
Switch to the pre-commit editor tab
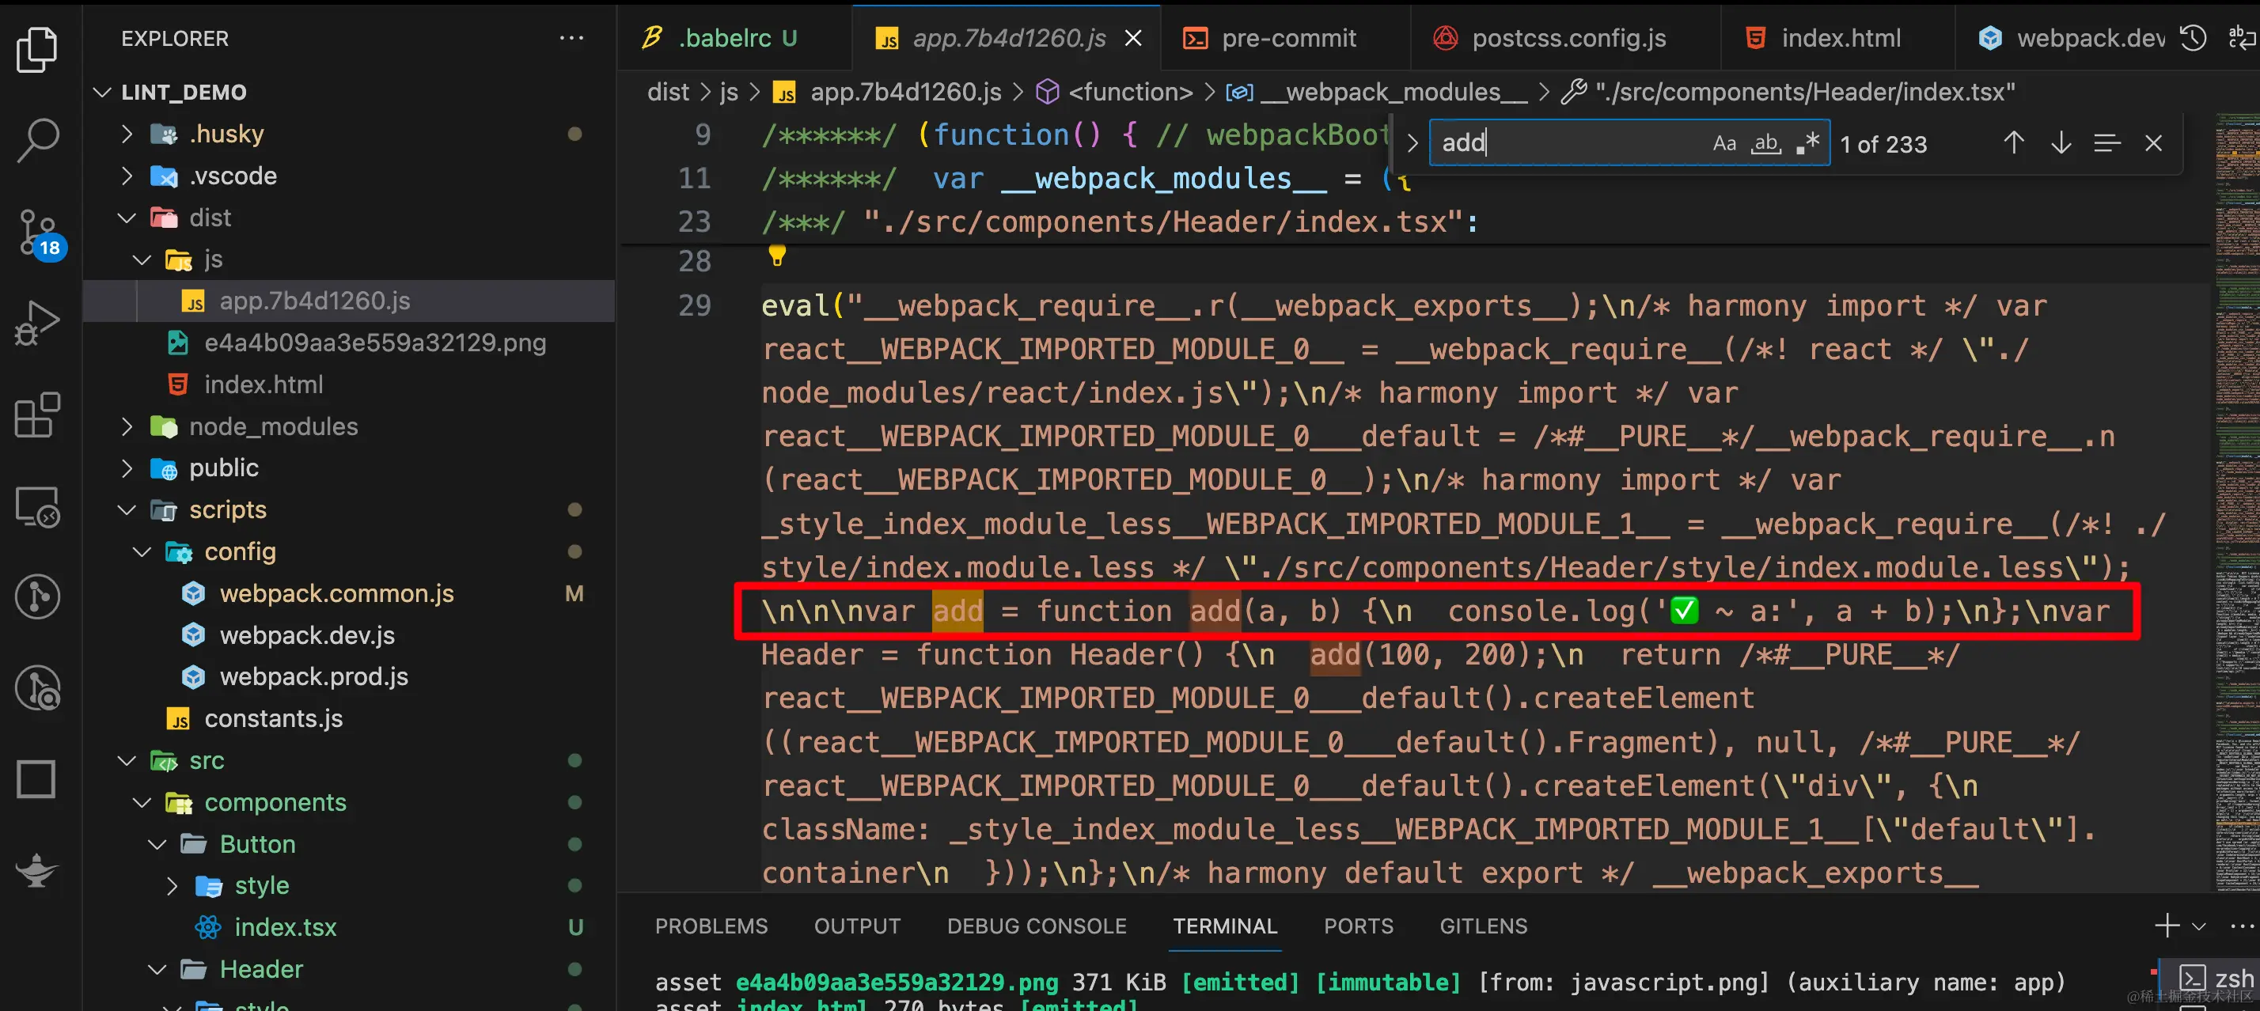(x=1284, y=38)
